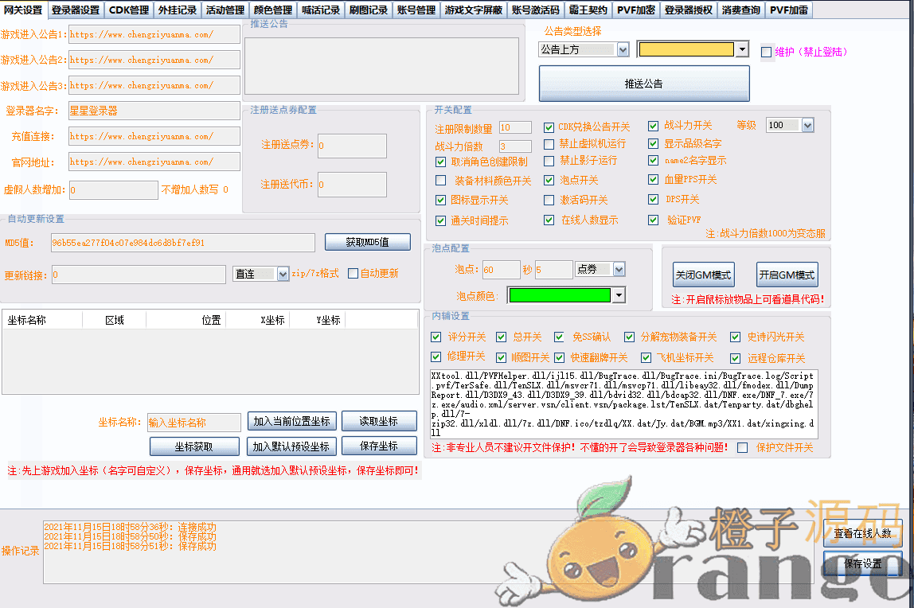The width and height of the screenshot is (914, 608).
Task: Click the 开启GM模式 button
Action: pos(787,275)
